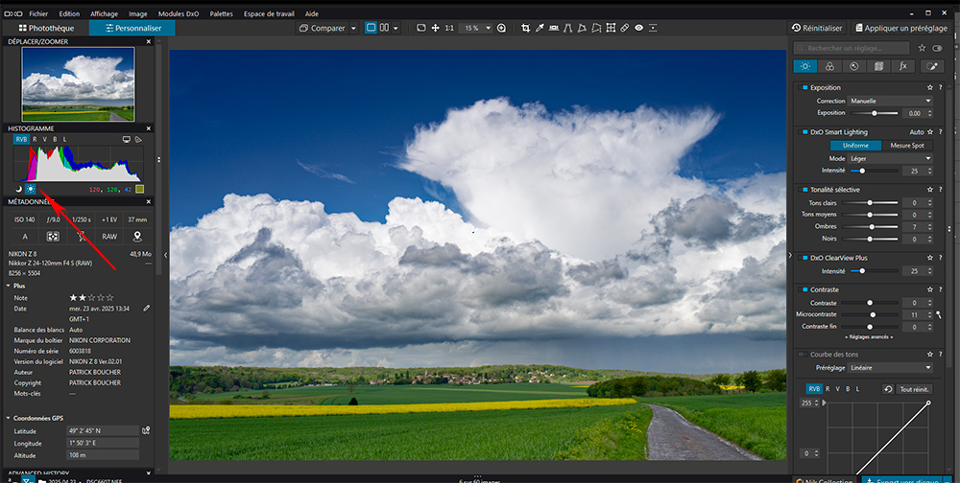
Task: Click the zoom-to-fit magnifier icon
Action: tap(501, 28)
